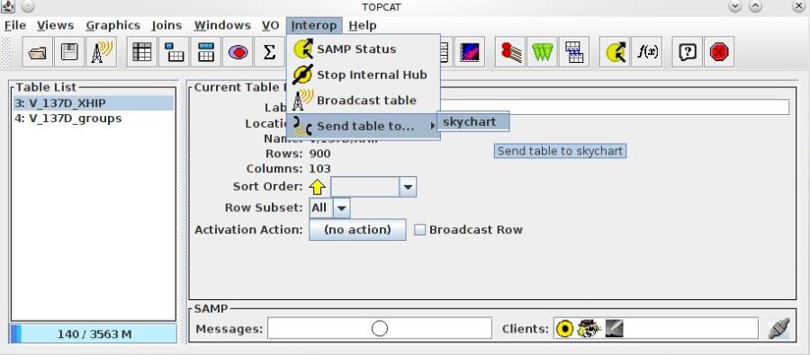Click the Columns value 103
This screenshot has width=810, height=355.
319,169
